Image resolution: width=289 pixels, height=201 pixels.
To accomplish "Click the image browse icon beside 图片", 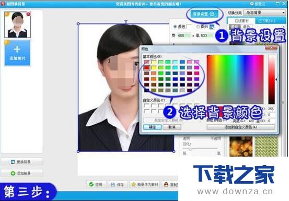I will (x=212, y=27).
